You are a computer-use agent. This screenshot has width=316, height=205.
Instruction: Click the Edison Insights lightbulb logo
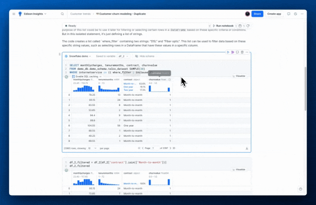(20, 14)
